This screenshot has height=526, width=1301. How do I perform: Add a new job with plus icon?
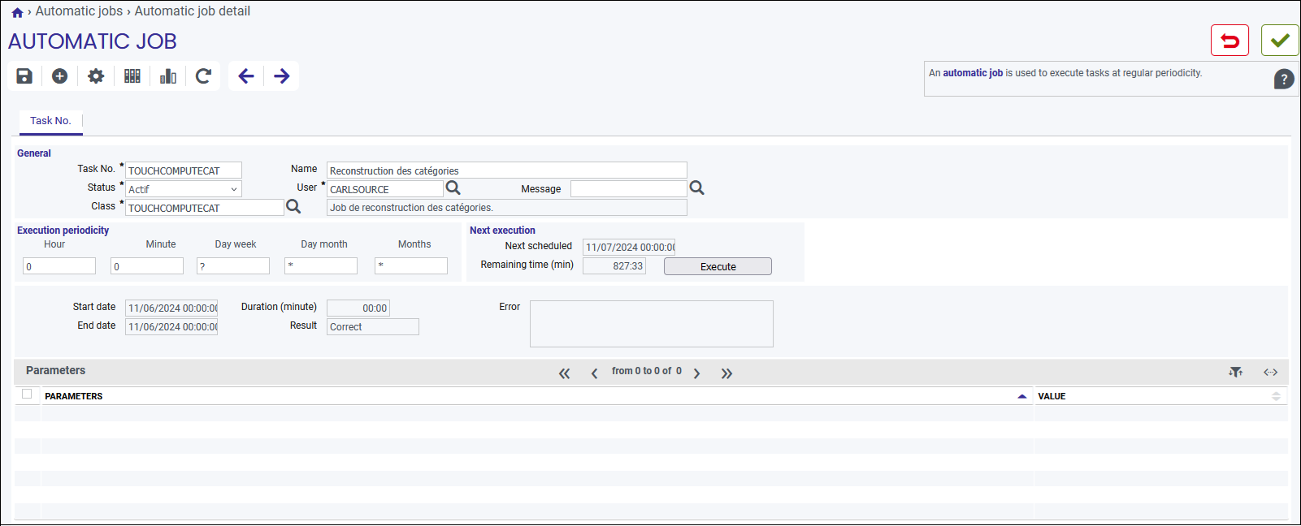(60, 76)
